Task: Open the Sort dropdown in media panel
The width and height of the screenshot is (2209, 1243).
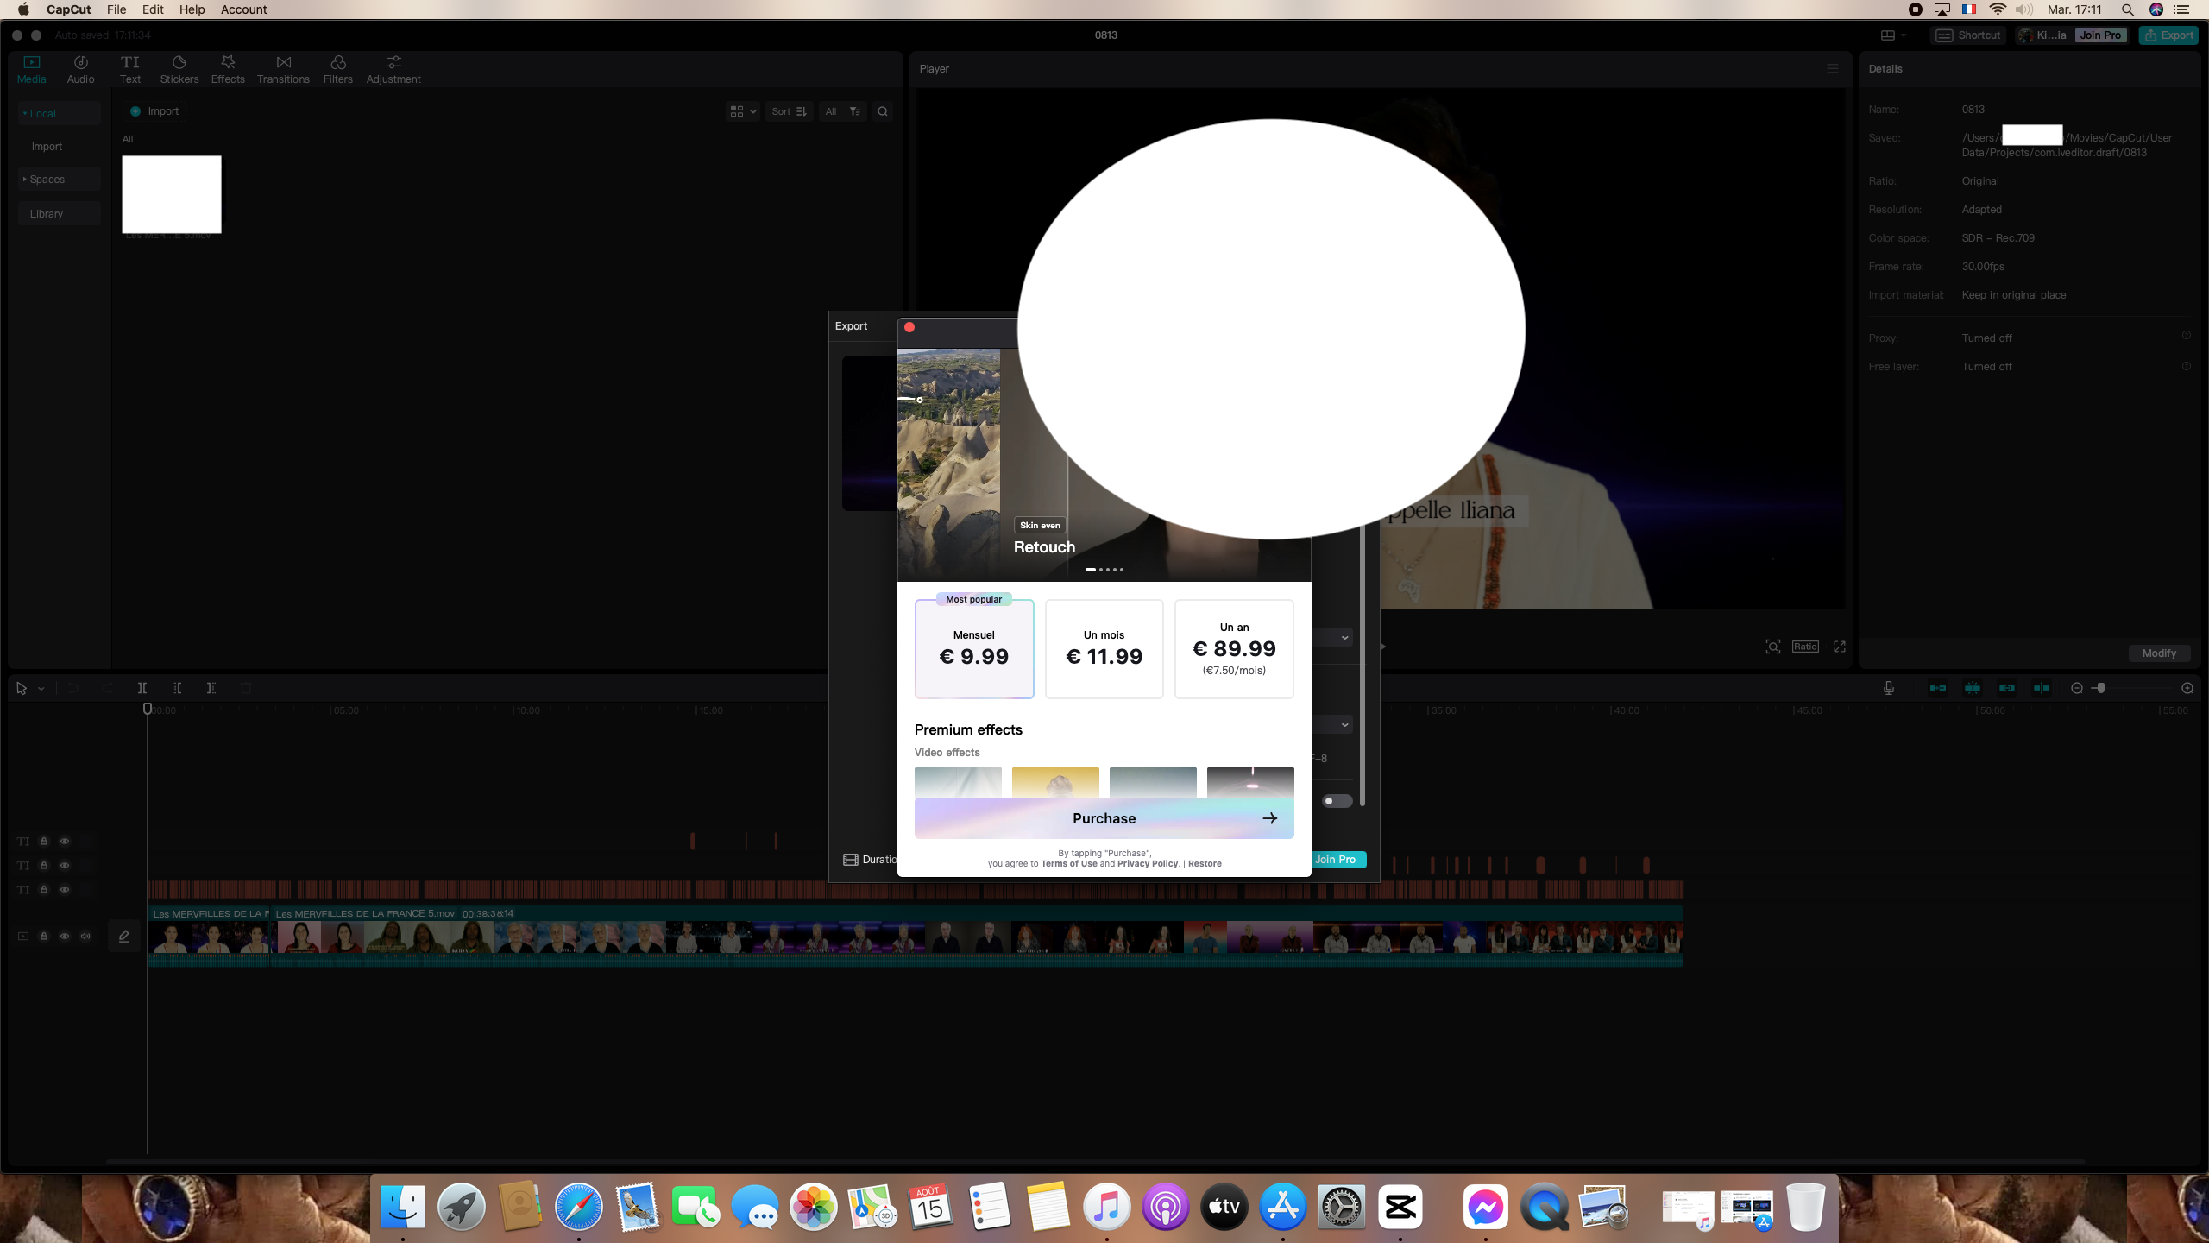Action: (789, 111)
